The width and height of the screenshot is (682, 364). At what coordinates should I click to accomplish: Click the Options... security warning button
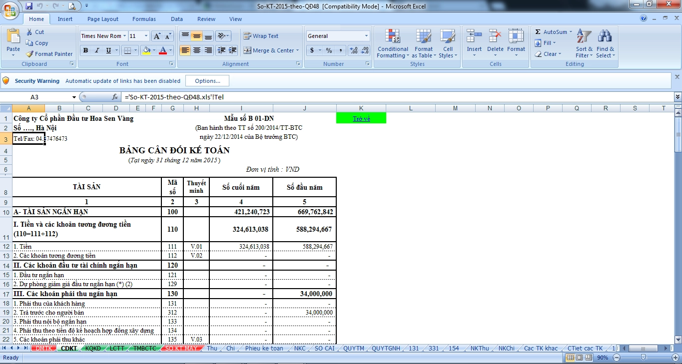click(x=207, y=81)
